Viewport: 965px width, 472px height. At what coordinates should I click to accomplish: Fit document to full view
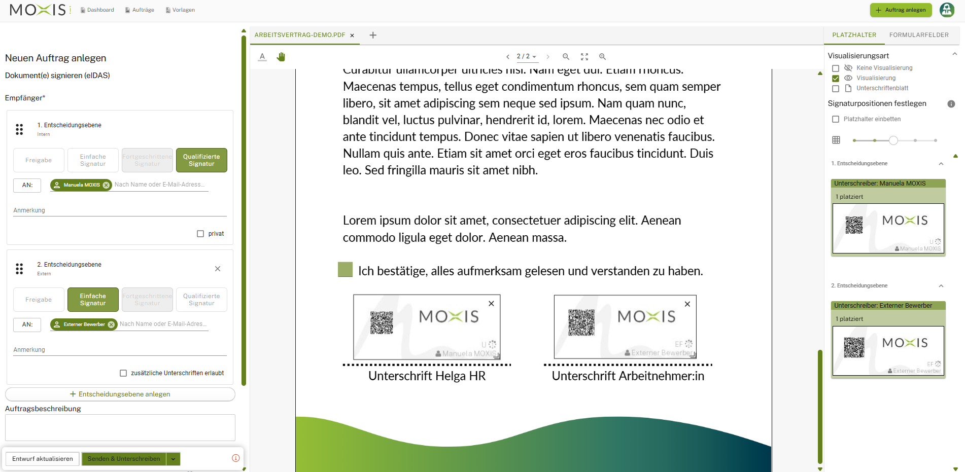[x=584, y=57]
